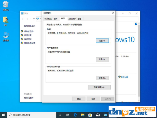The height and width of the screenshot is (118, 157).
Task: Switch to the 计算机名 tab
Action: [x=48, y=19]
